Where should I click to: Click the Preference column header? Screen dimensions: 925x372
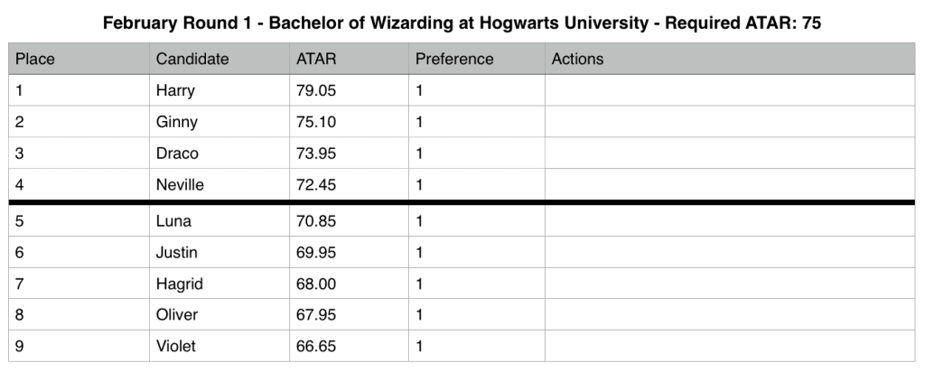[x=454, y=59]
